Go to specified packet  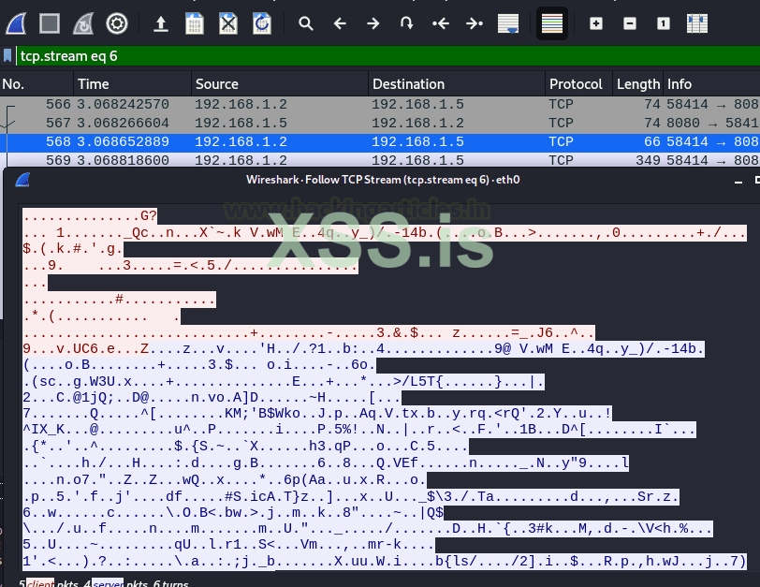[407, 23]
